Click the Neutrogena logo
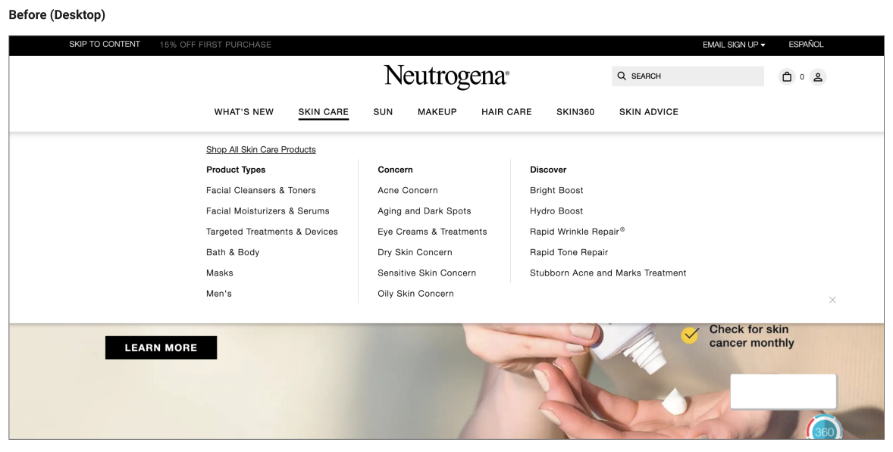Screen dimensions: 893x452 (x=446, y=76)
